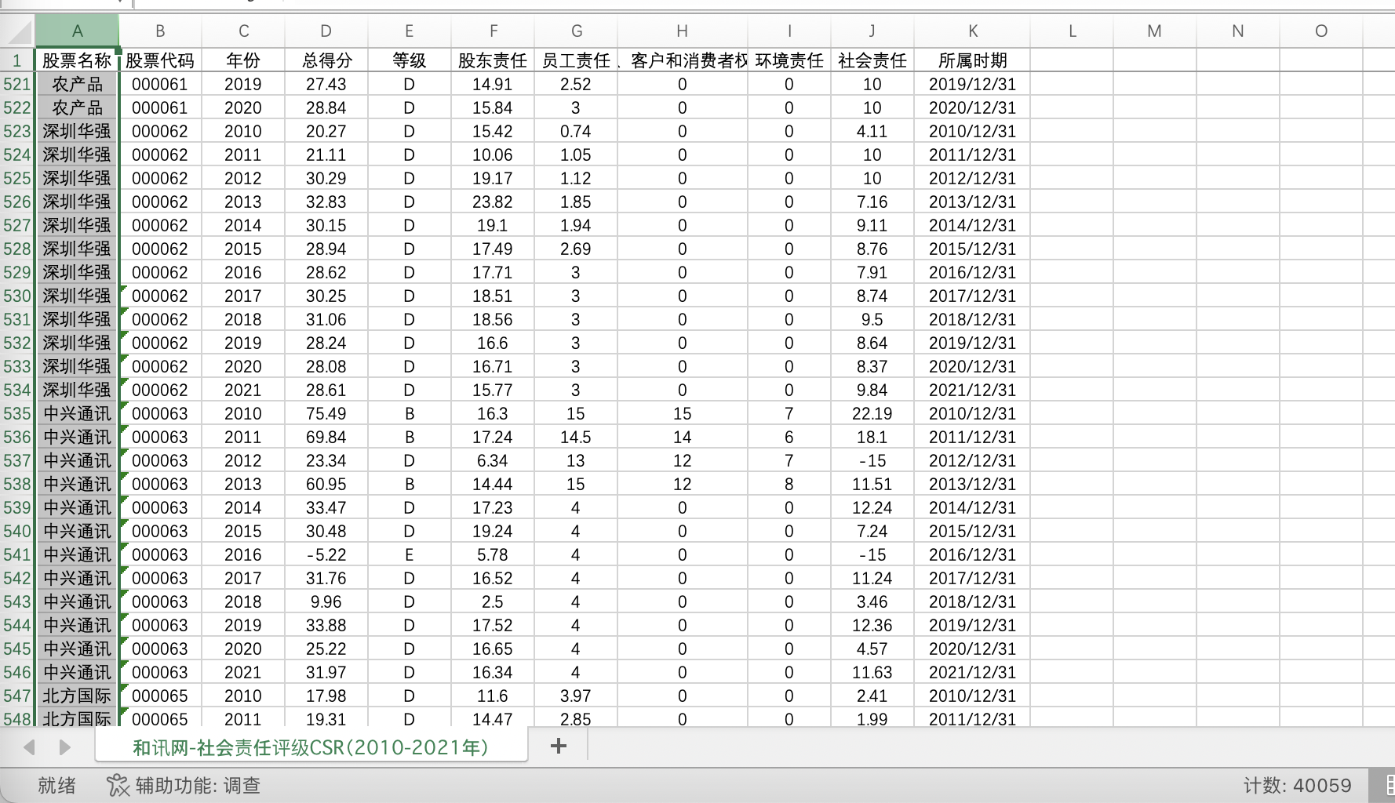Select the 环境责任 header cell
This screenshot has width=1395, height=803.
(x=789, y=60)
